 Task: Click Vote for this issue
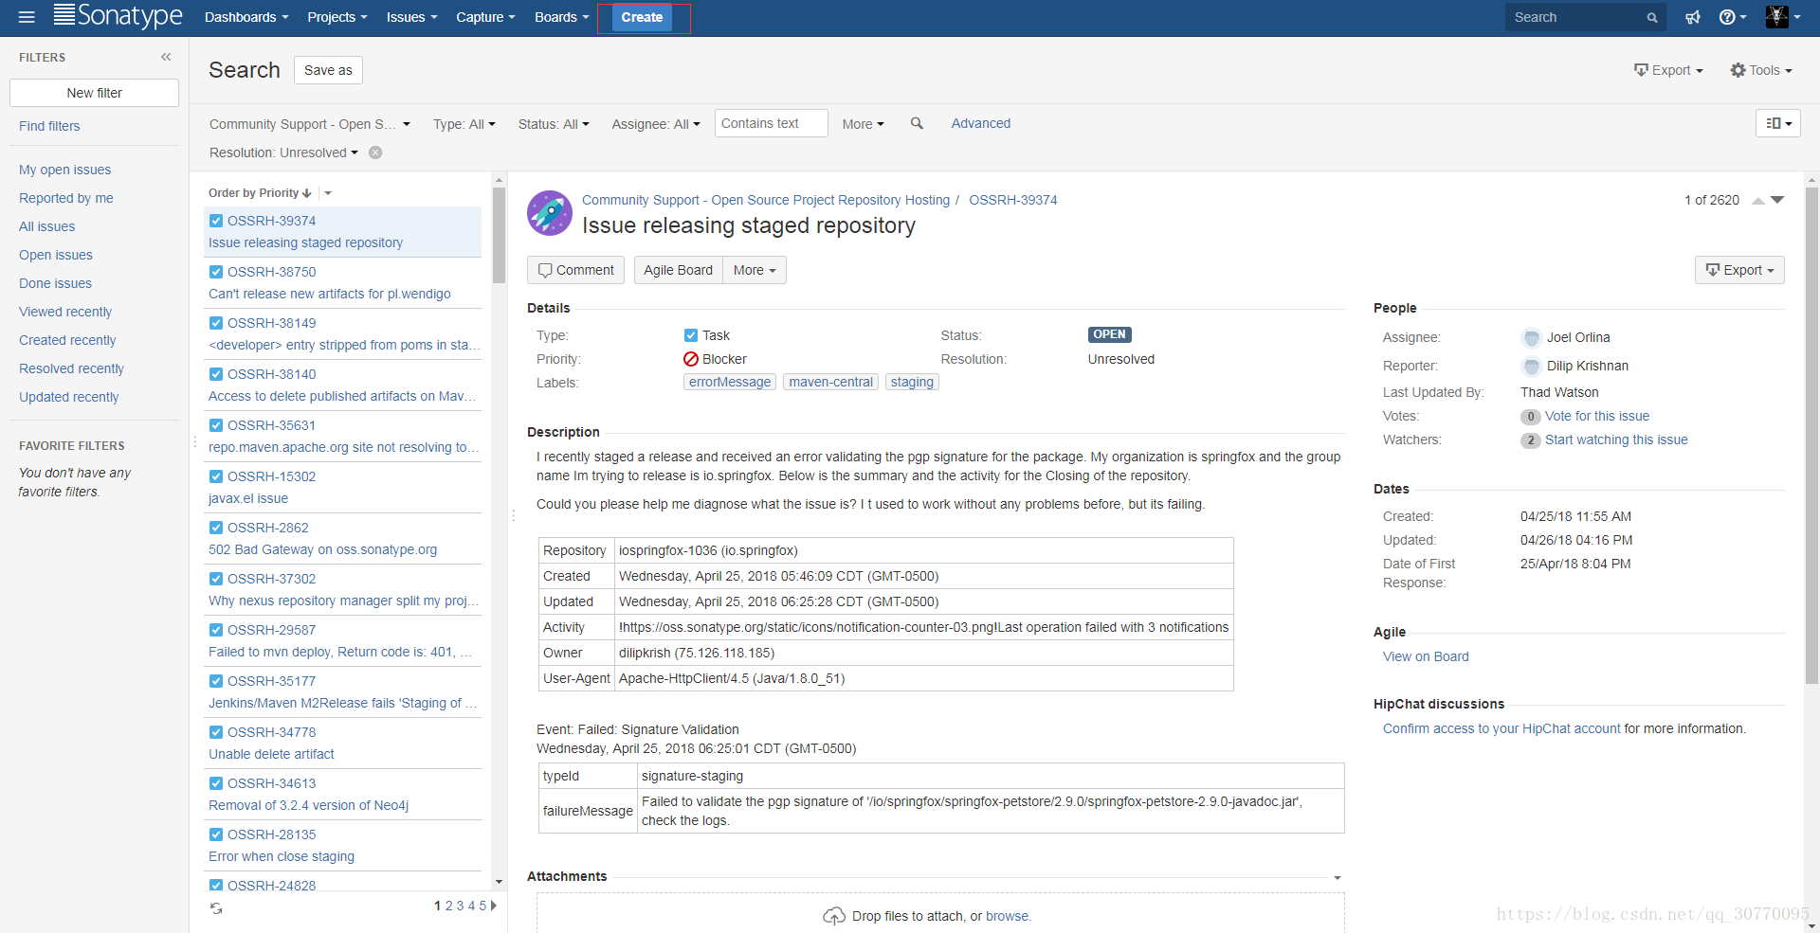pos(1596,416)
